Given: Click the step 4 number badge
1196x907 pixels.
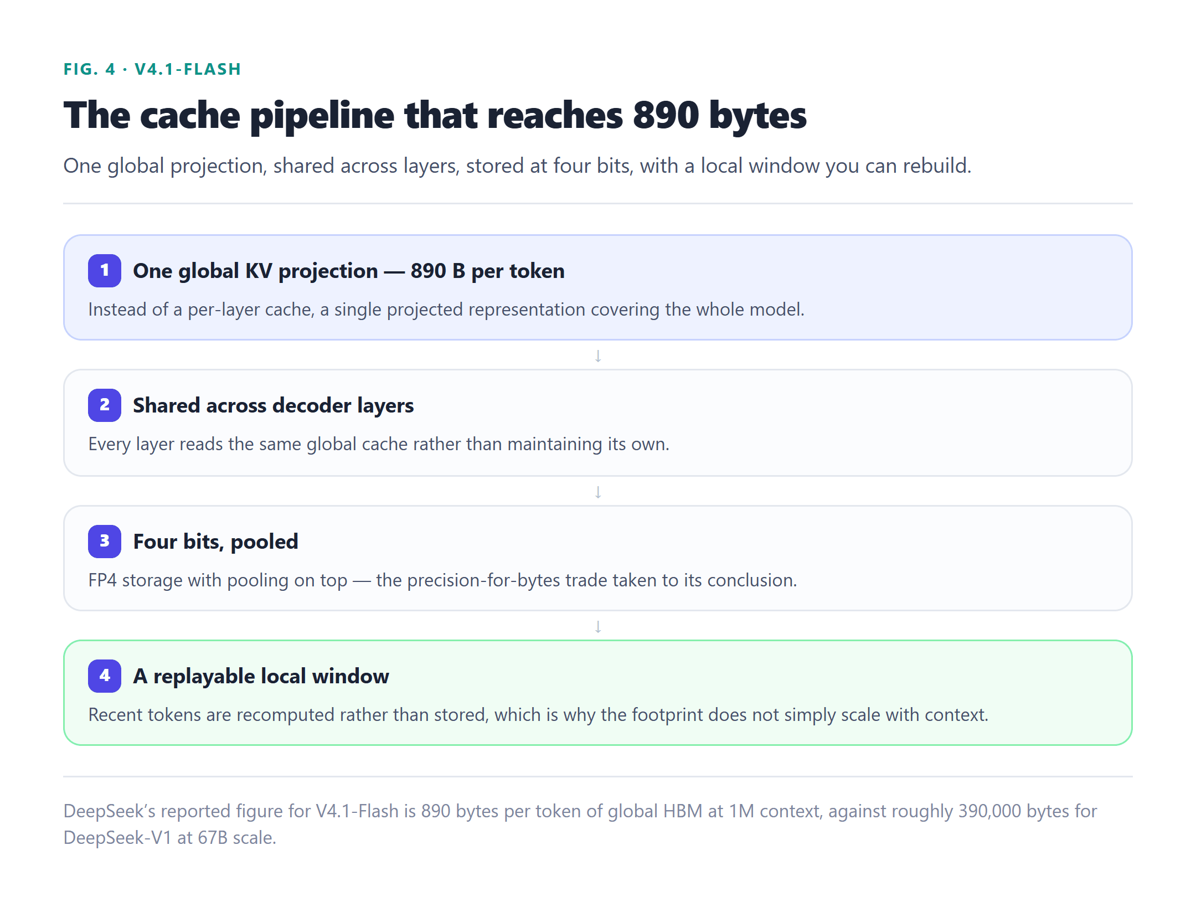Looking at the screenshot, I should pyautogui.click(x=105, y=676).
